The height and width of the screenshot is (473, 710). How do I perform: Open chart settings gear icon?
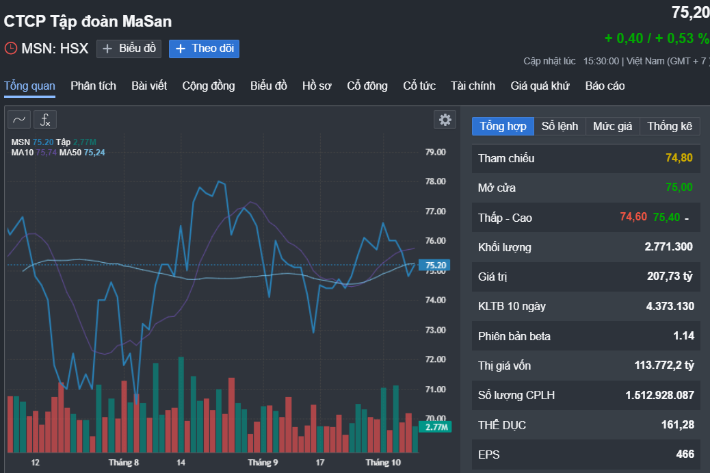445,120
